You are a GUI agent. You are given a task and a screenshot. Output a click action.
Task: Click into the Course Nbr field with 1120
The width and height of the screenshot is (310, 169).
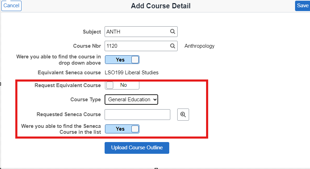137,46
